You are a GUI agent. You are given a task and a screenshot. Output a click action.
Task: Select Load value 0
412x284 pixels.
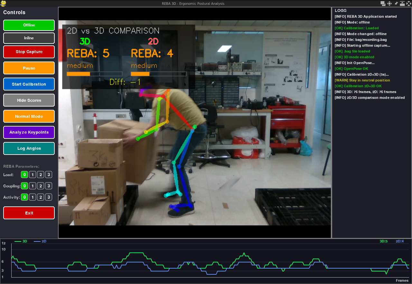point(24,175)
